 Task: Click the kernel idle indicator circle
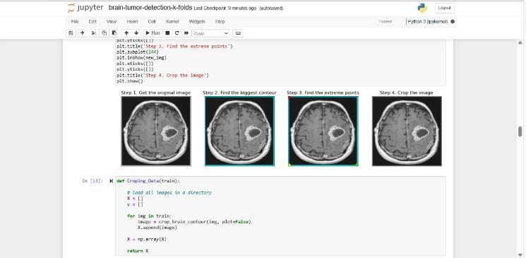453,21
